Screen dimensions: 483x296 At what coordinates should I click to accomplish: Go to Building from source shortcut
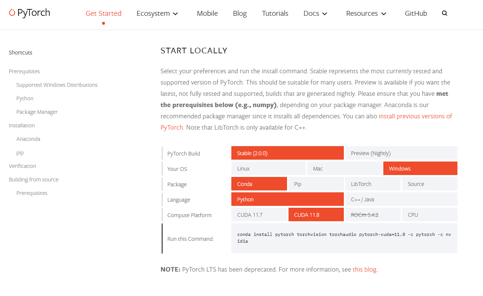33,180
